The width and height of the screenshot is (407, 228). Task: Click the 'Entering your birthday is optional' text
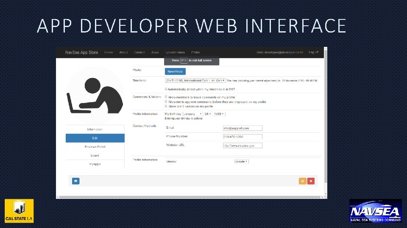[x=184, y=118]
